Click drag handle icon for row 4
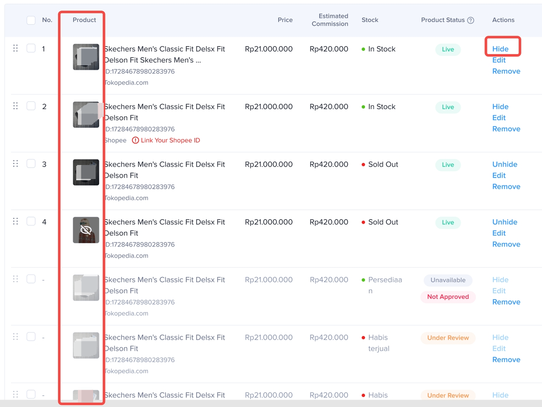Image resolution: width=542 pixels, height=407 pixels. (x=16, y=221)
